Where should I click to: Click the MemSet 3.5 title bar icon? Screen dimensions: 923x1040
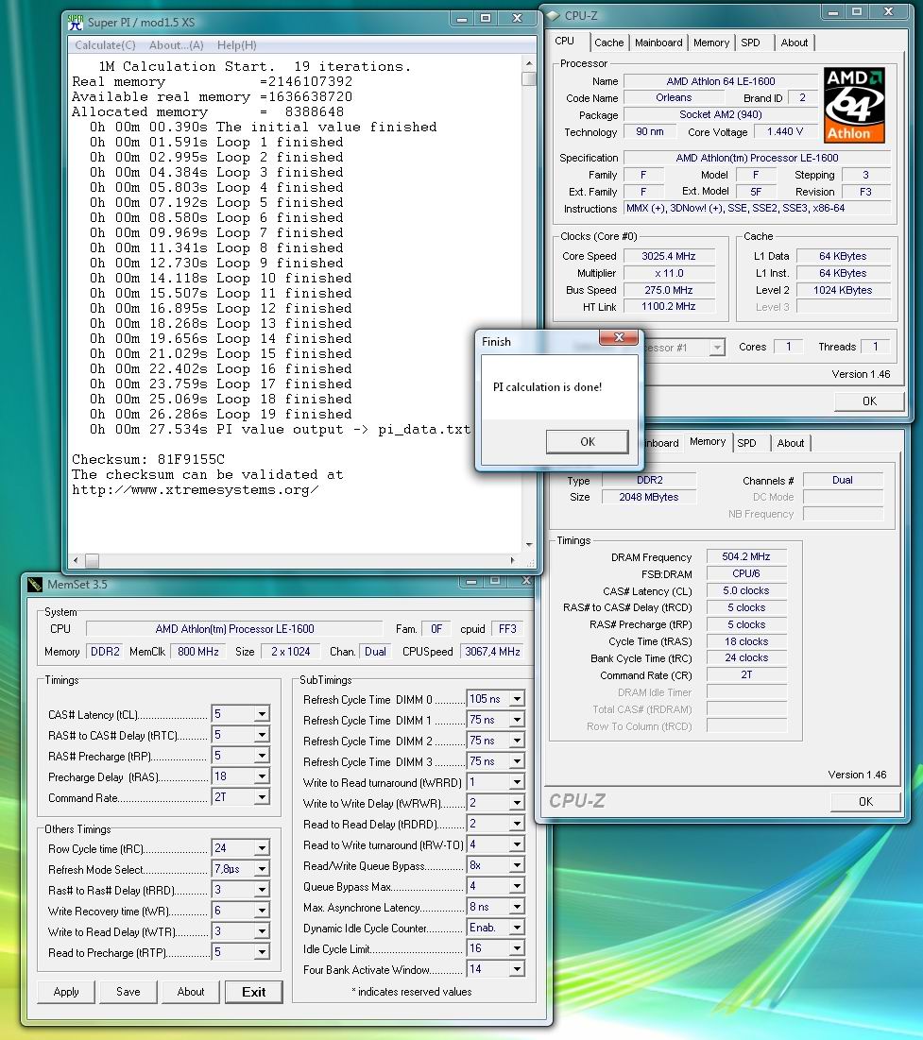[x=35, y=585]
